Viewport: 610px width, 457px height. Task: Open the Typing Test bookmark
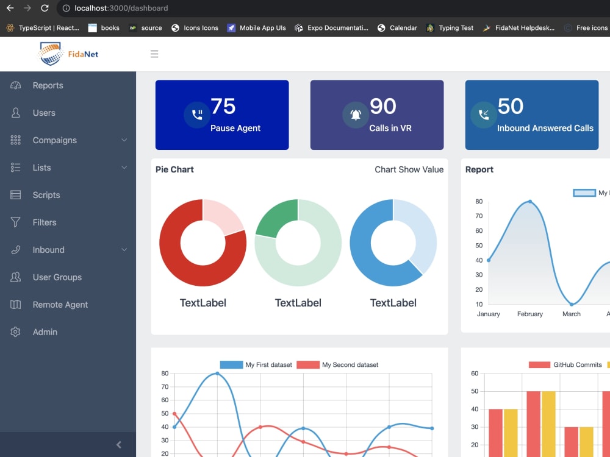click(x=450, y=27)
